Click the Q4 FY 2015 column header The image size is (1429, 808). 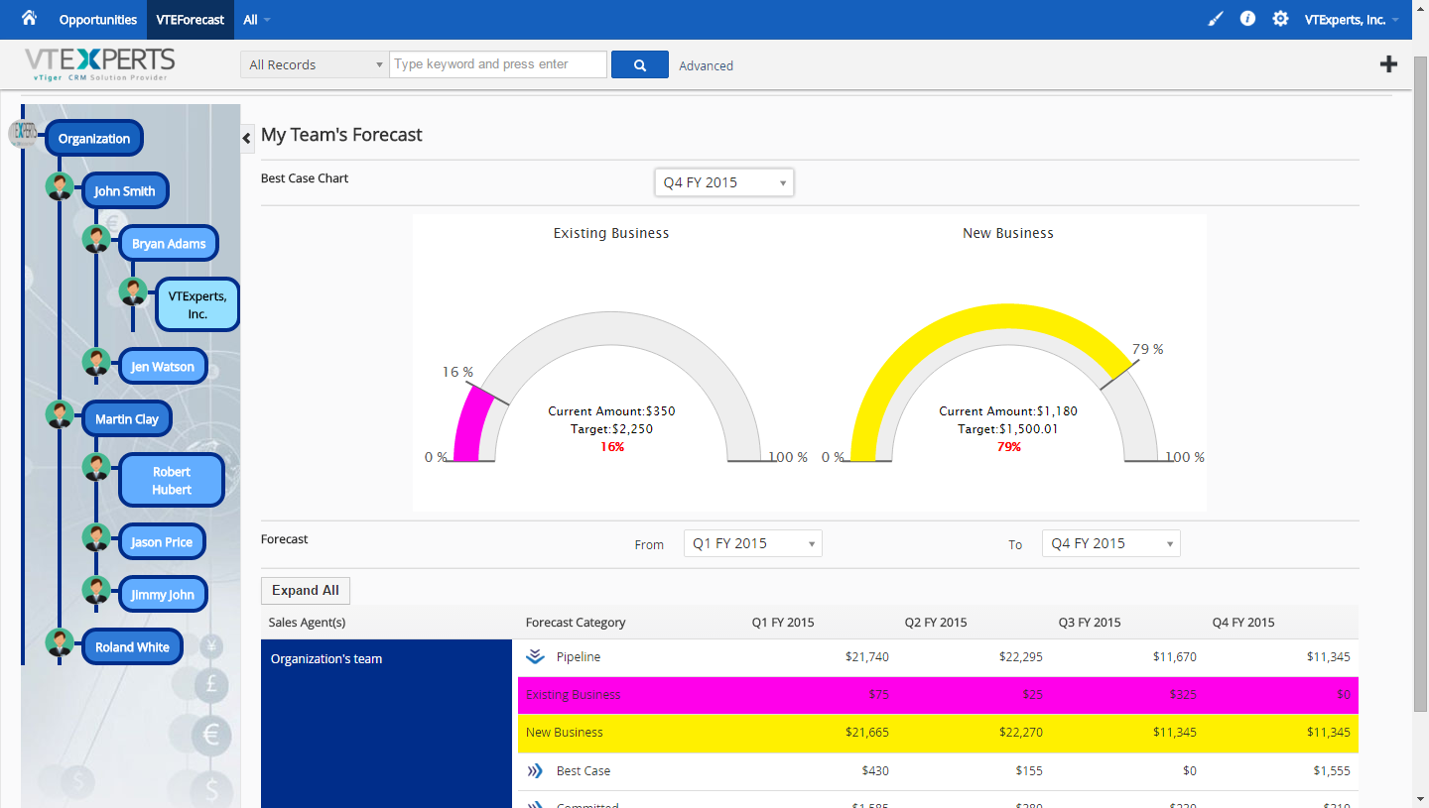click(1243, 623)
